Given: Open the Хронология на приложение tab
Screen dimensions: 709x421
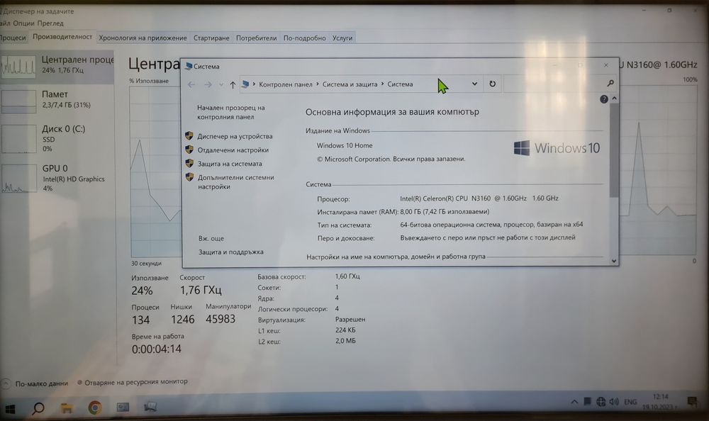Looking at the screenshot, I should click(143, 38).
